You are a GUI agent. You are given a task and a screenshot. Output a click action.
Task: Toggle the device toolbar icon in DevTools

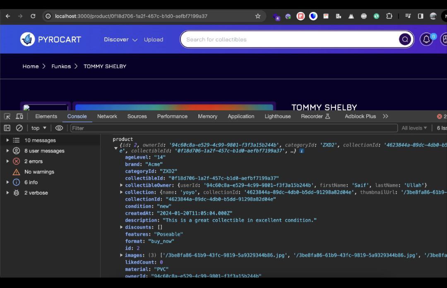coord(19,117)
